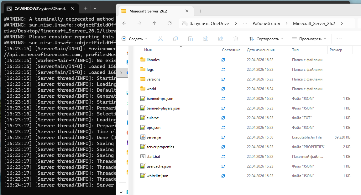Navigate back with the left arrow
The height and width of the screenshot is (195, 361).
(124, 23)
